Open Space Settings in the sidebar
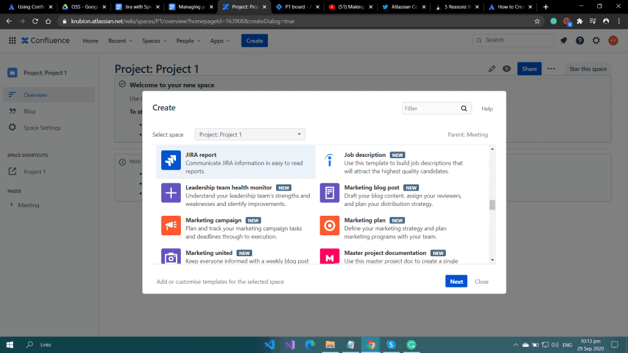Viewport: 628px width, 353px height. click(42, 127)
